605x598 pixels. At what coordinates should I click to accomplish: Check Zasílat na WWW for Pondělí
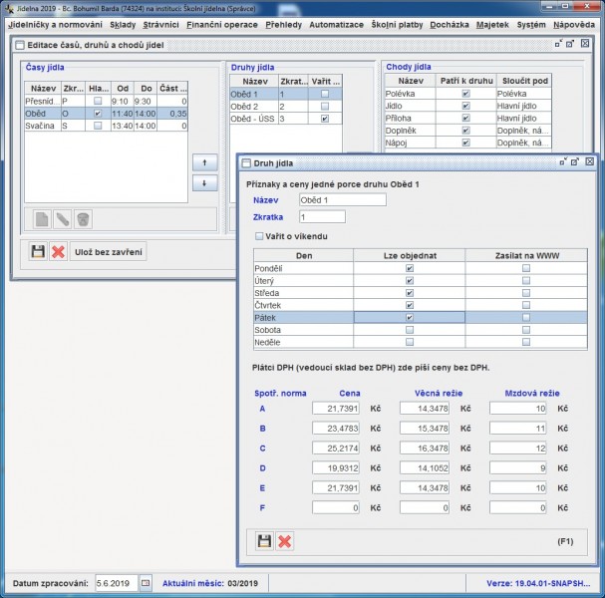pos(525,268)
